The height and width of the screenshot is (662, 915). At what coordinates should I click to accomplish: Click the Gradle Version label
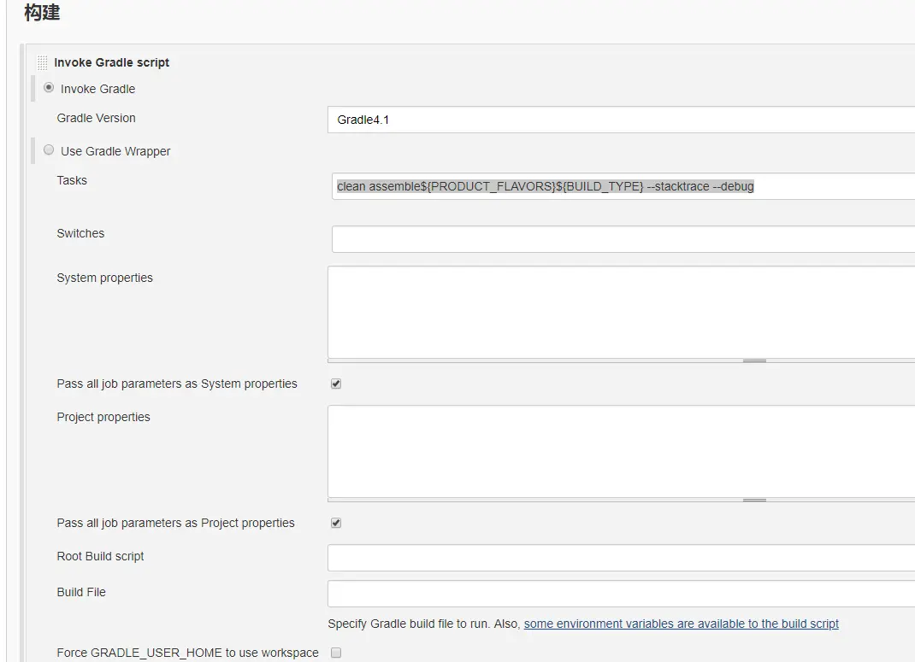pos(96,118)
